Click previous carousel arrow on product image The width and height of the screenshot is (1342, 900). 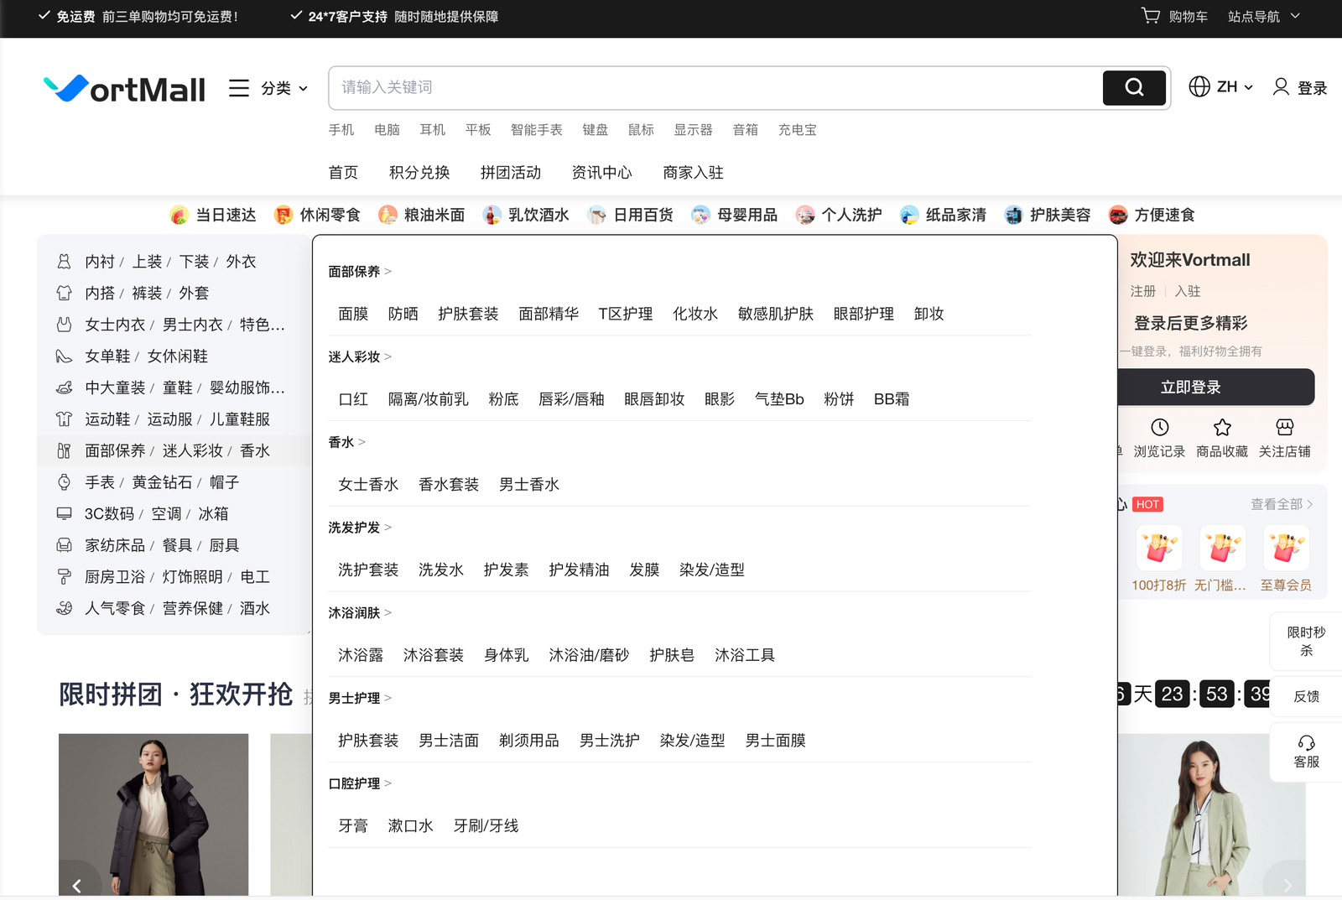(x=77, y=885)
